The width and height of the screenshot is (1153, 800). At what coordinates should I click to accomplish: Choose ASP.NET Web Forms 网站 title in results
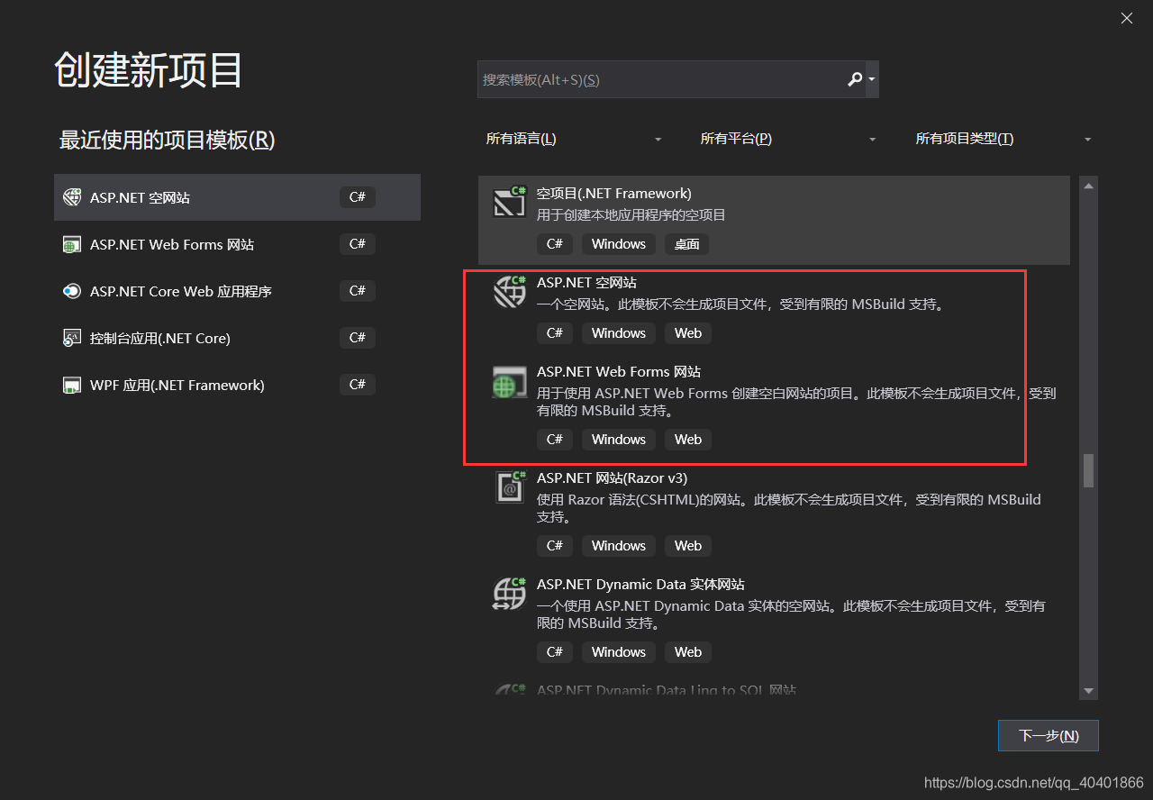[619, 371]
